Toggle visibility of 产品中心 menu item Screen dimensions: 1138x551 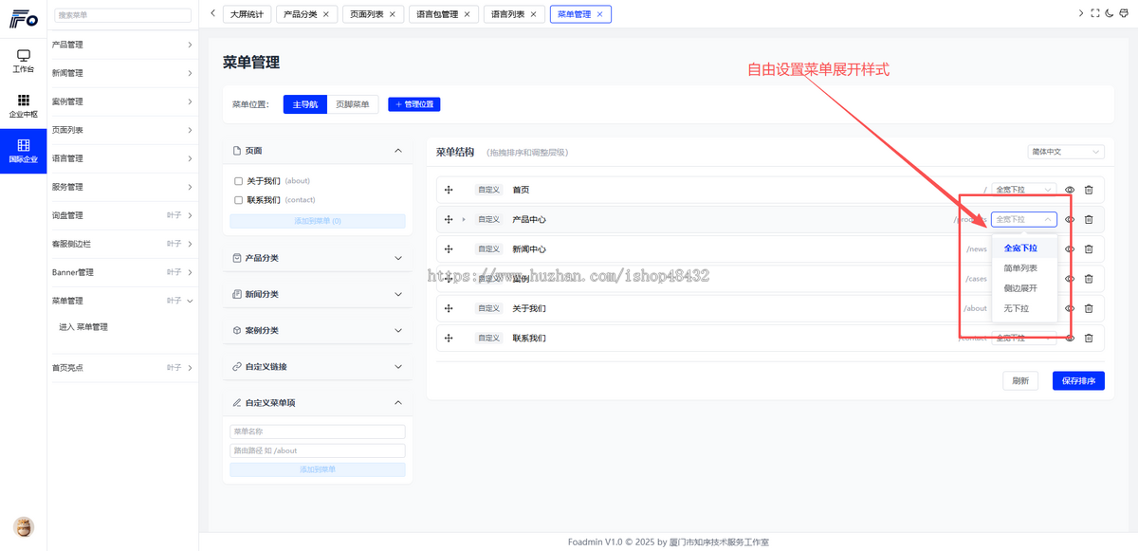[1070, 219]
